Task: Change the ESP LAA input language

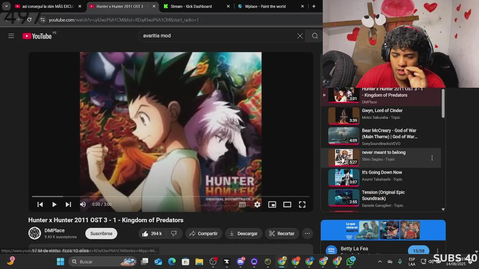Action: coord(412,262)
